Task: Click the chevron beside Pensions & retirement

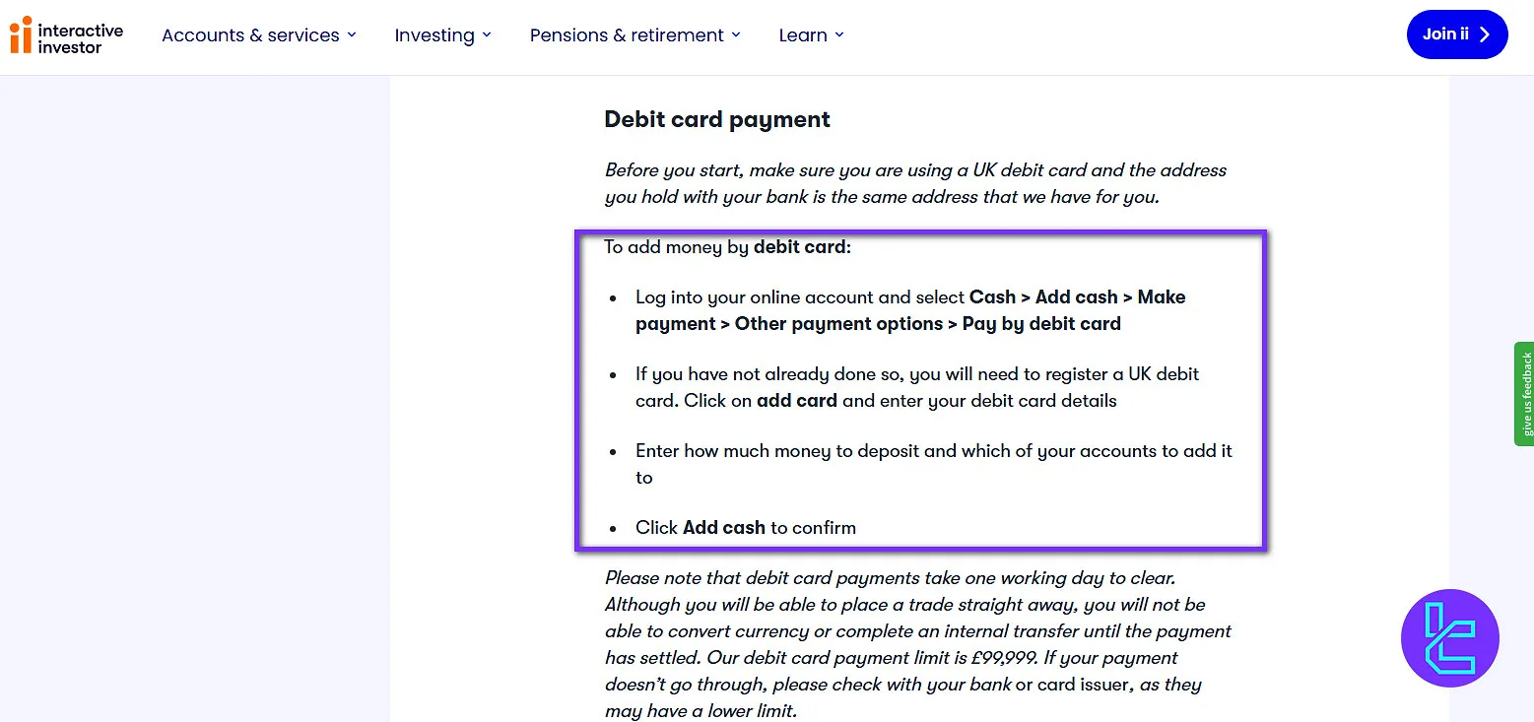Action: (x=736, y=35)
